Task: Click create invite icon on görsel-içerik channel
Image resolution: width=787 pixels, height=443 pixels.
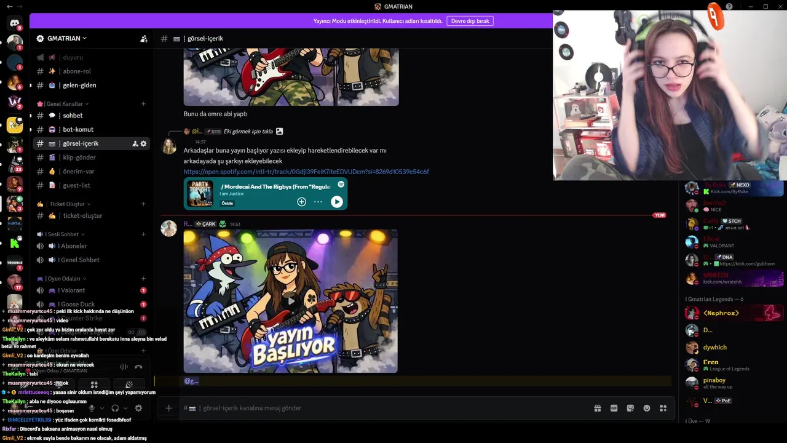Action: pyautogui.click(x=135, y=143)
